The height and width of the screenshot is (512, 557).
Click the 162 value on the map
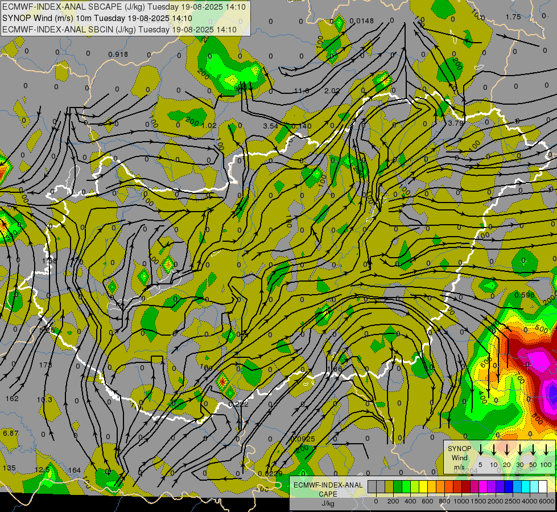[12, 398]
